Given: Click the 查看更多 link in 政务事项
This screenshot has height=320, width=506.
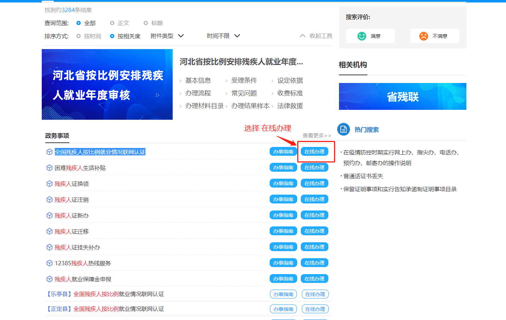Looking at the screenshot, I should coord(317,136).
